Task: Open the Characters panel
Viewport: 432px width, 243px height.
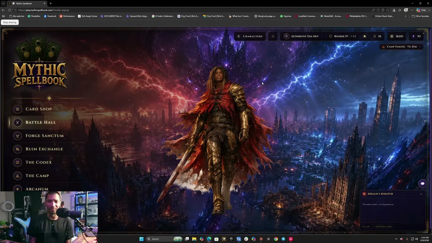Action: [x=250, y=36]
